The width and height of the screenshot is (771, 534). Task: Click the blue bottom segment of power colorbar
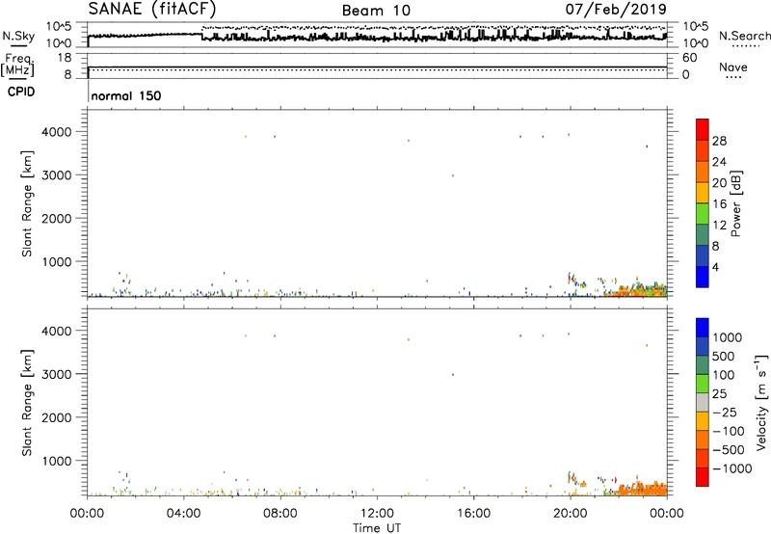(x=703, y=277)
